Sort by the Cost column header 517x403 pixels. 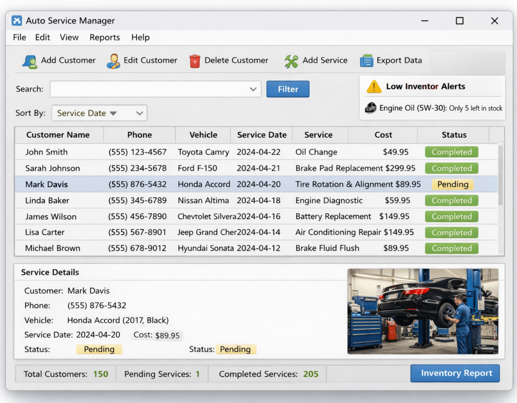pos(383,135)
